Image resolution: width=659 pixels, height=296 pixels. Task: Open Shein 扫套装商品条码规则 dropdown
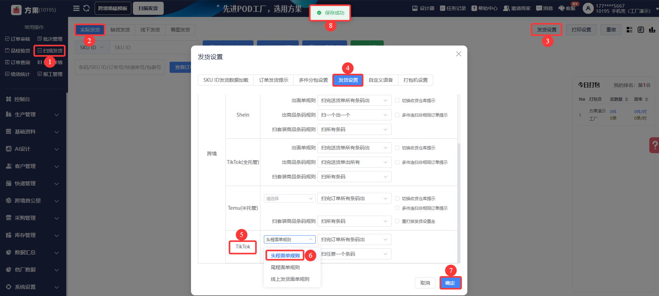click(x=354, y=129)
